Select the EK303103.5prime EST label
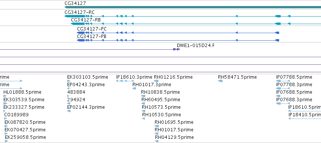The width and height of the screenshot is (321, 143). tap(88, 77)
